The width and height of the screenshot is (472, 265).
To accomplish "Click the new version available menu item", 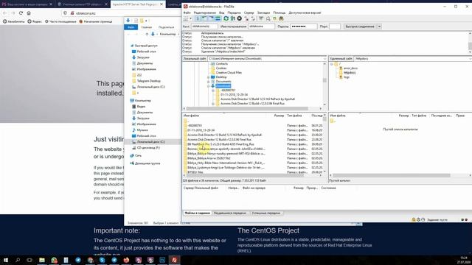I will (305, 13).
